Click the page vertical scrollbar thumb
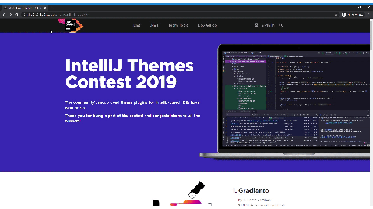 [371, 35]
